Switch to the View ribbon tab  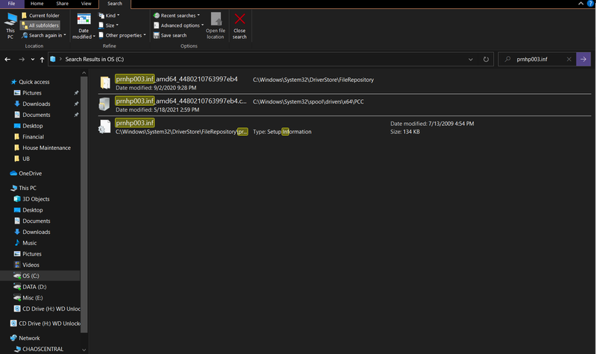pyautogui.click(x=87, y=4)
